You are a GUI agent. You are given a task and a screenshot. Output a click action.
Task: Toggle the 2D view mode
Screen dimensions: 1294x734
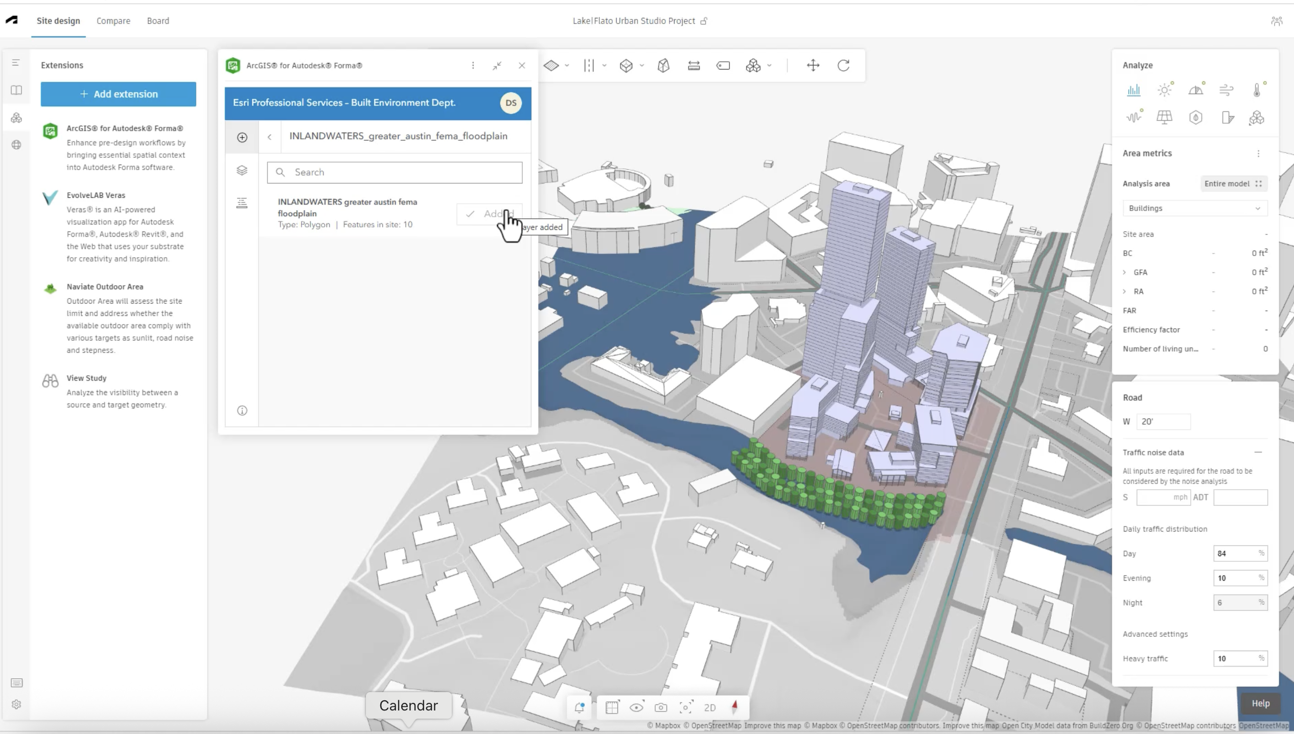(709, 707)
